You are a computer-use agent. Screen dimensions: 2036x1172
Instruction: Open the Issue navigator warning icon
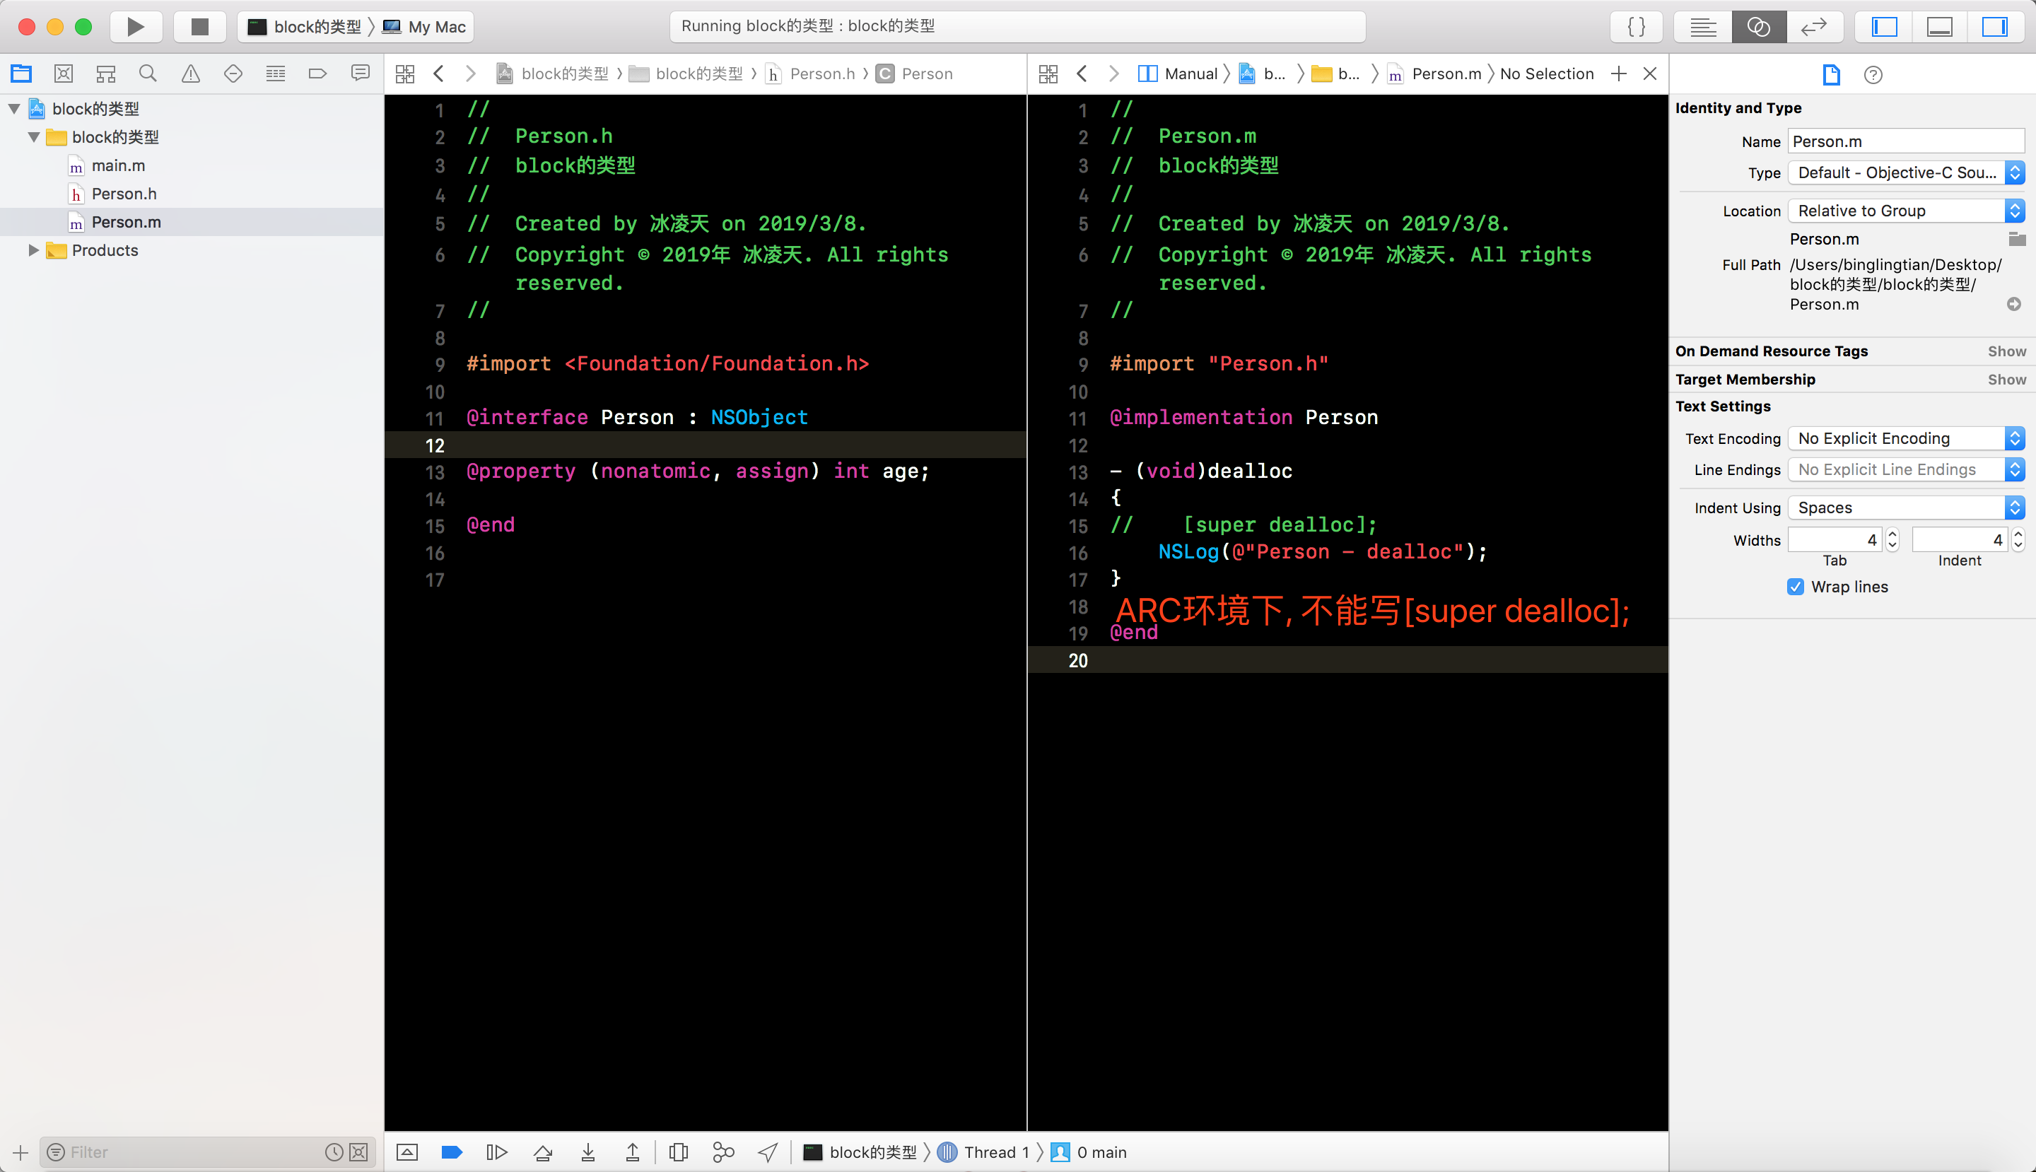[x=190, y=74]
